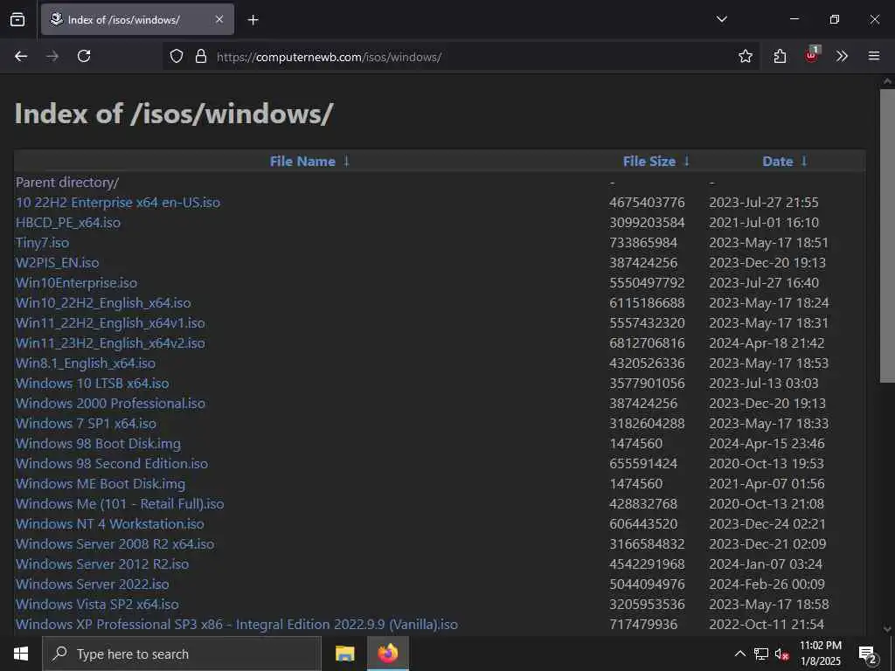Select date 2024-Apr-18 21:42 text
Viewport: 895px width, 671px height.
tap(767, 342)
